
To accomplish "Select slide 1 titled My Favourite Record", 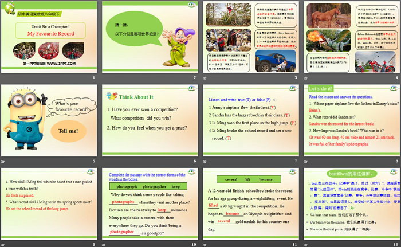I will click(x=49, y=37).
